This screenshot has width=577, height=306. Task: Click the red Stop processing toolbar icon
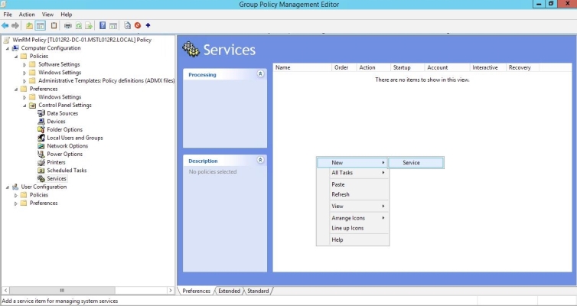(x=138, y=25)
